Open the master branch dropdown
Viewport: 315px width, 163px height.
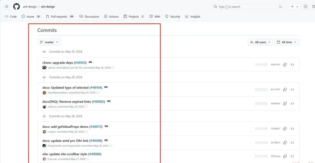49,42
